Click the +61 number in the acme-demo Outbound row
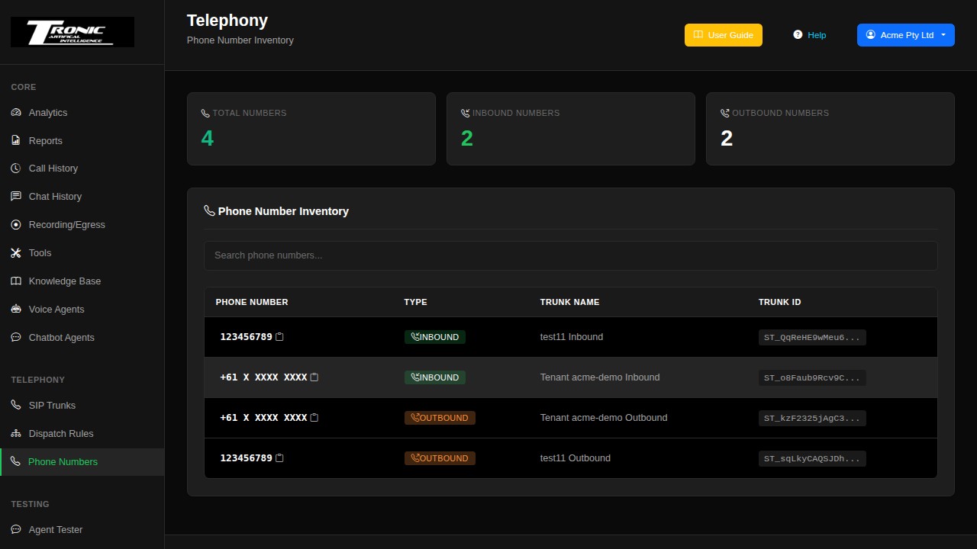This screenshot has width=977, height=549. [x=263, y=418]
